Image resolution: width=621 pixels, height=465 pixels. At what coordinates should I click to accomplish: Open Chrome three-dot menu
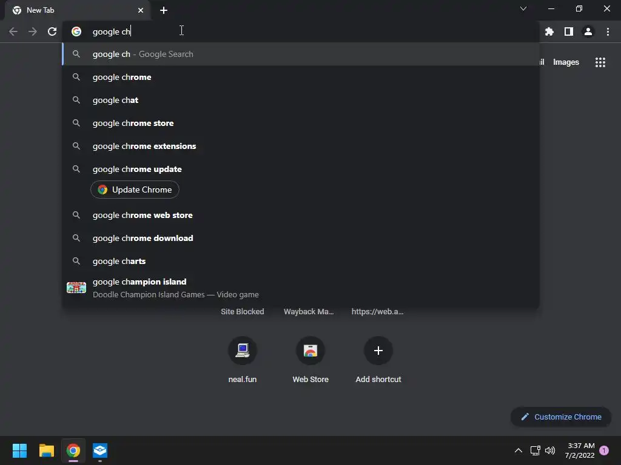coord(608,31)
